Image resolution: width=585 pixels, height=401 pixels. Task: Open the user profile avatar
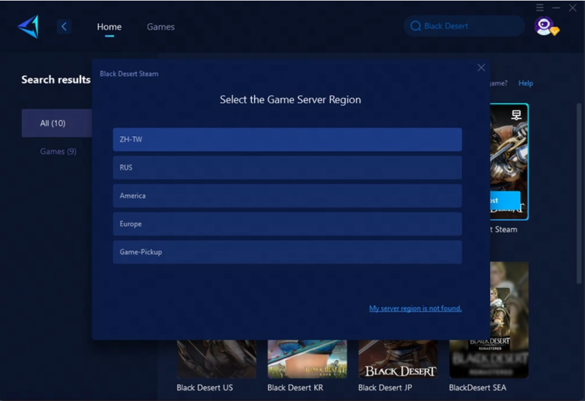tap(544, 26)
